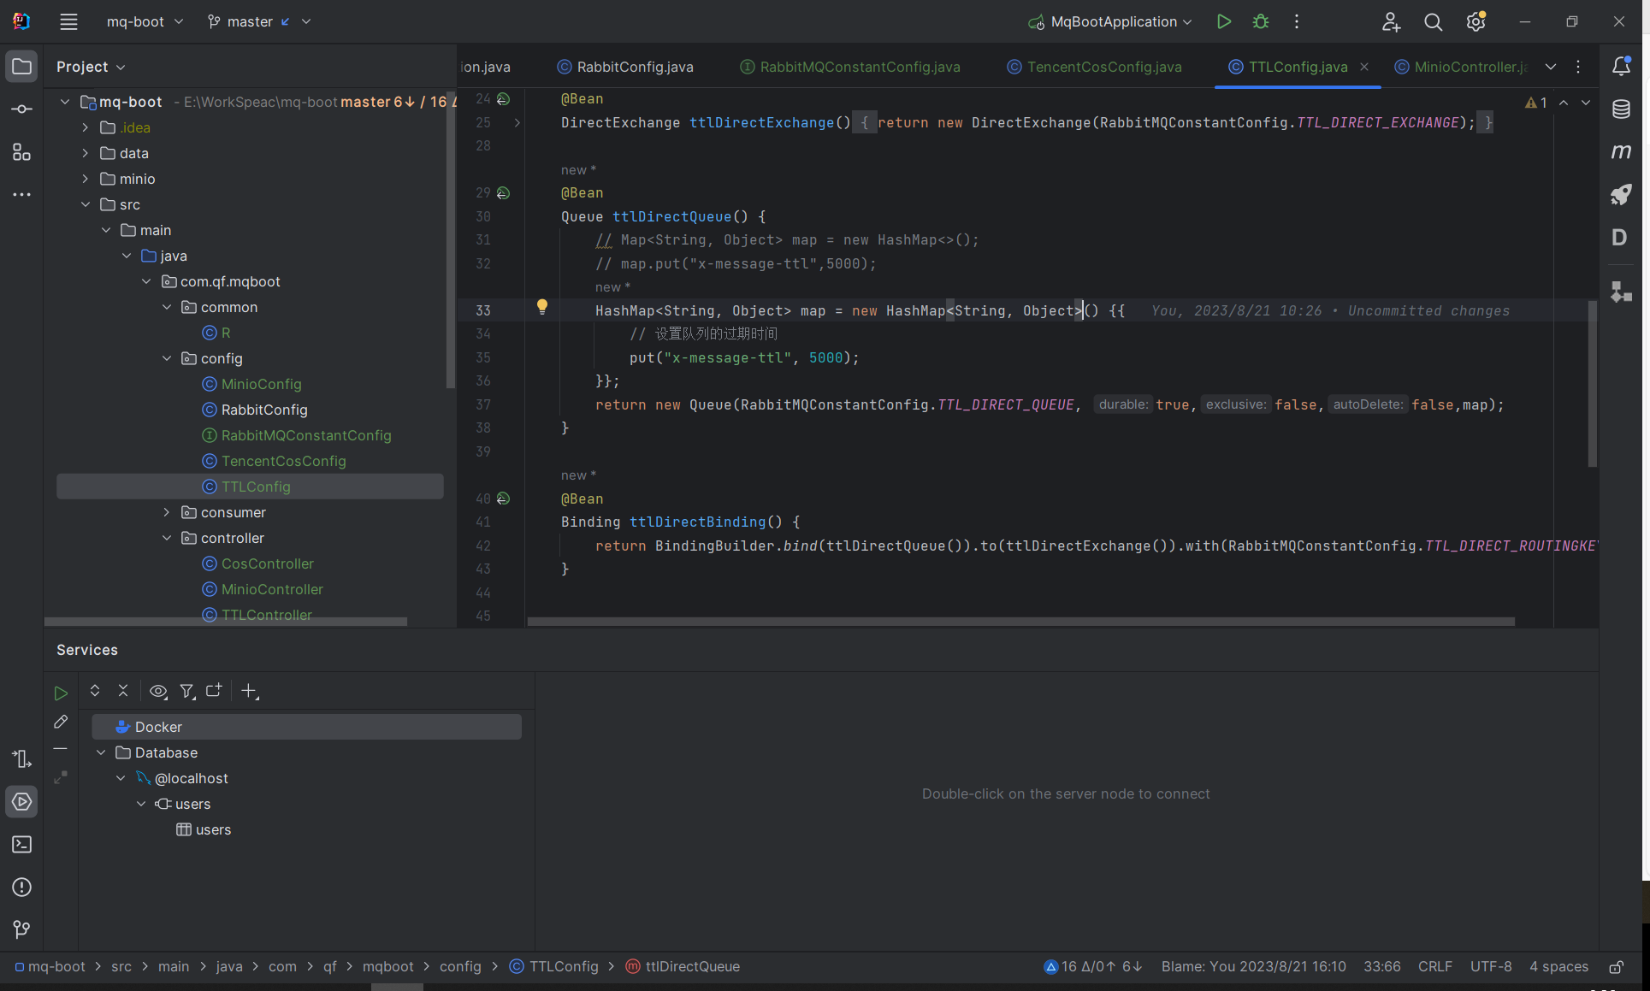Run MqBootApplication with the green play icon
This screenshot has width=1650, height=991.
(1224, 22)
